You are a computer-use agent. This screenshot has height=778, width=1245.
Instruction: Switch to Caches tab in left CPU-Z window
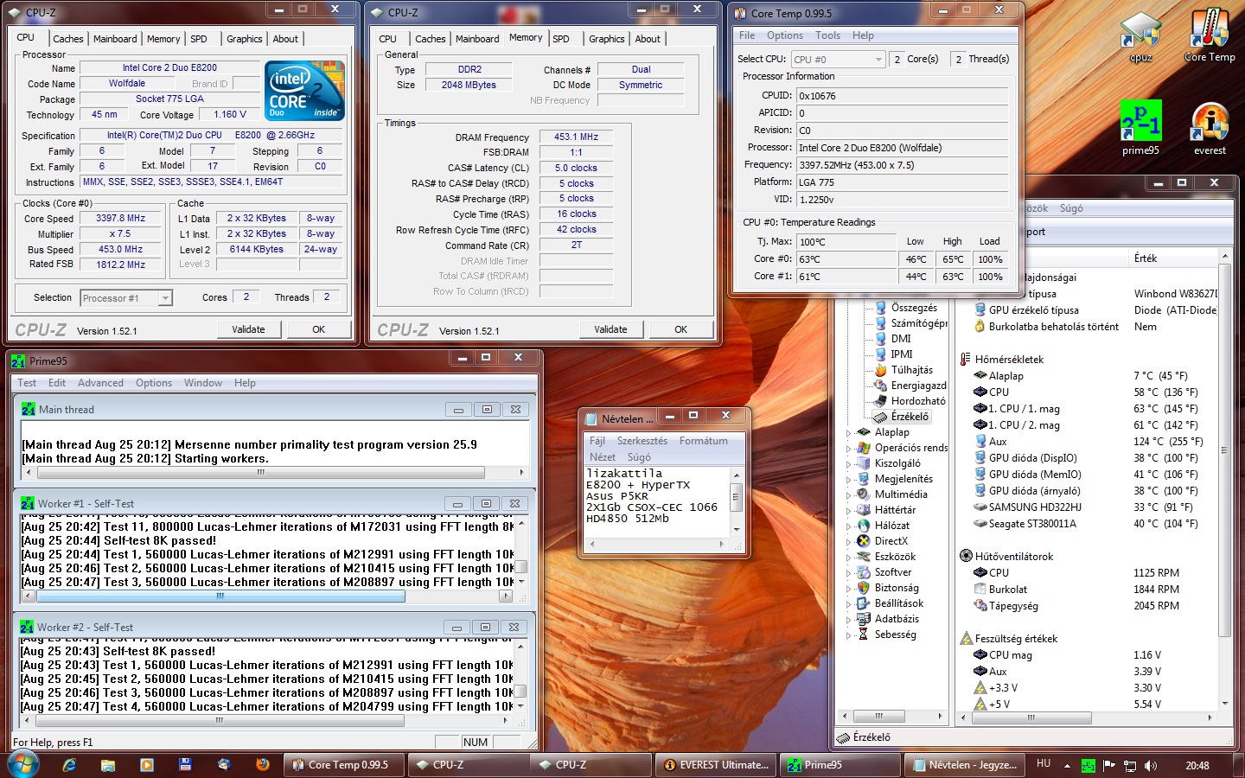tap(68, 39)
